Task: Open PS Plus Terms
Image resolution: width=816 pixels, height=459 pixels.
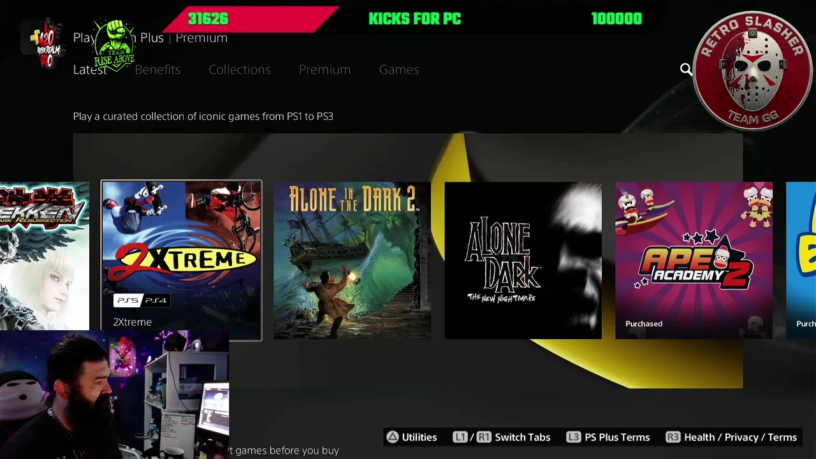Action: click(617, 437)
